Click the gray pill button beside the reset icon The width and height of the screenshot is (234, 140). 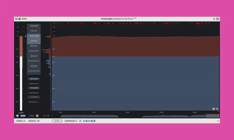point(32,116)
